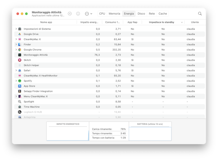Screen dimensions: 218x160
Task: Switch to the Memoria tab
Action: pyautogui.click(x=114, y=14)
